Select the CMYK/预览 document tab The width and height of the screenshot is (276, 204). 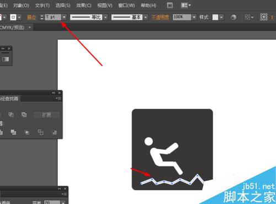12,28
